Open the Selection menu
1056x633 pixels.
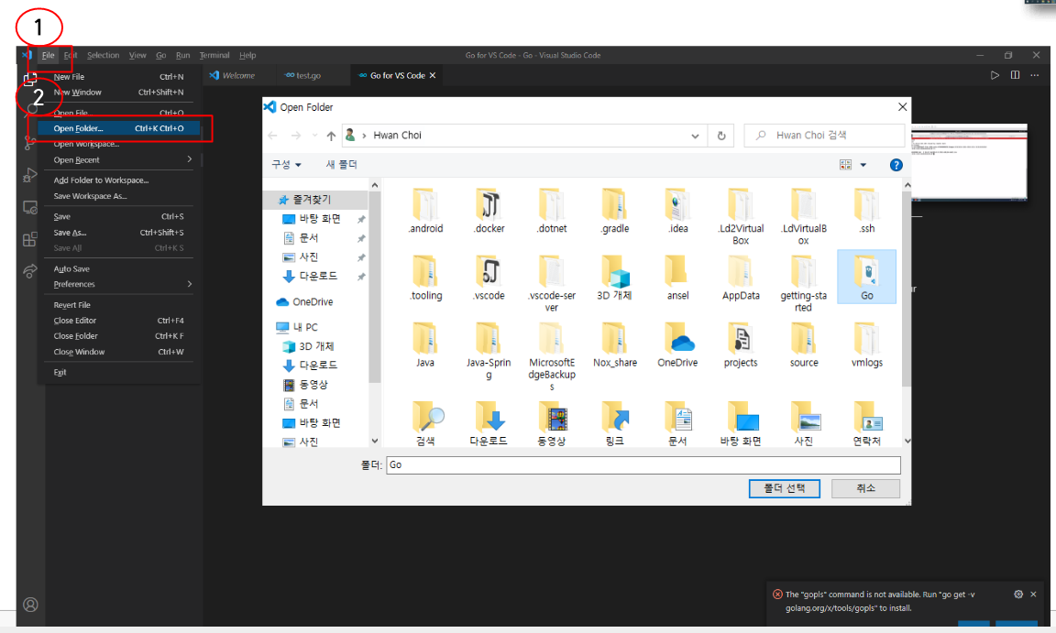[x=103, y=55]
